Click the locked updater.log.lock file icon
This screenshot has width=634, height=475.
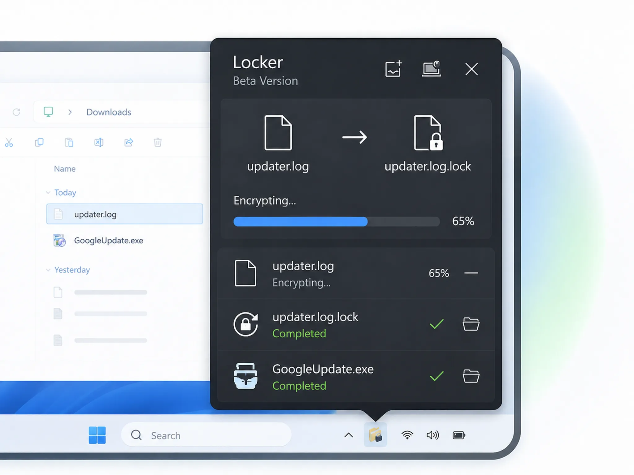click(428, 133)
